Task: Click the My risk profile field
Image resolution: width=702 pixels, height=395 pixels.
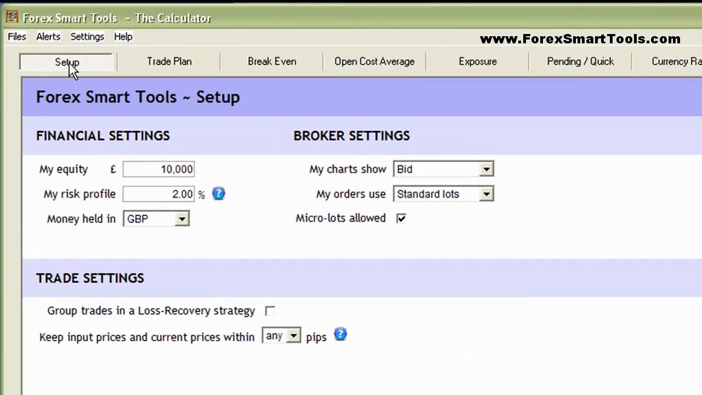Action: [x=158, y=194]
